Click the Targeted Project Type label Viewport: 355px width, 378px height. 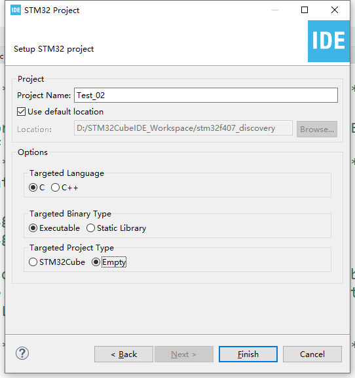[x=71, y=248]
